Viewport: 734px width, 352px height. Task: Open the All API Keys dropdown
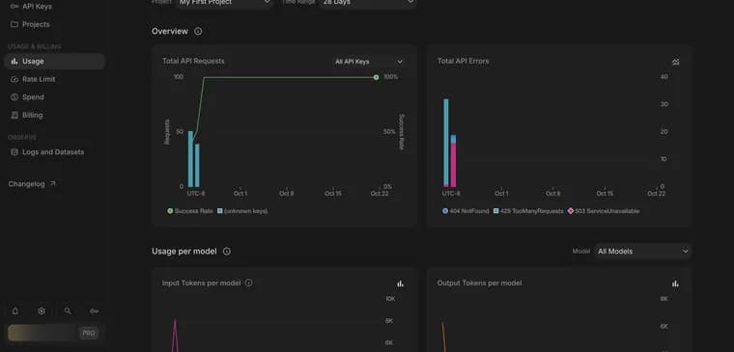click(368, 62)
